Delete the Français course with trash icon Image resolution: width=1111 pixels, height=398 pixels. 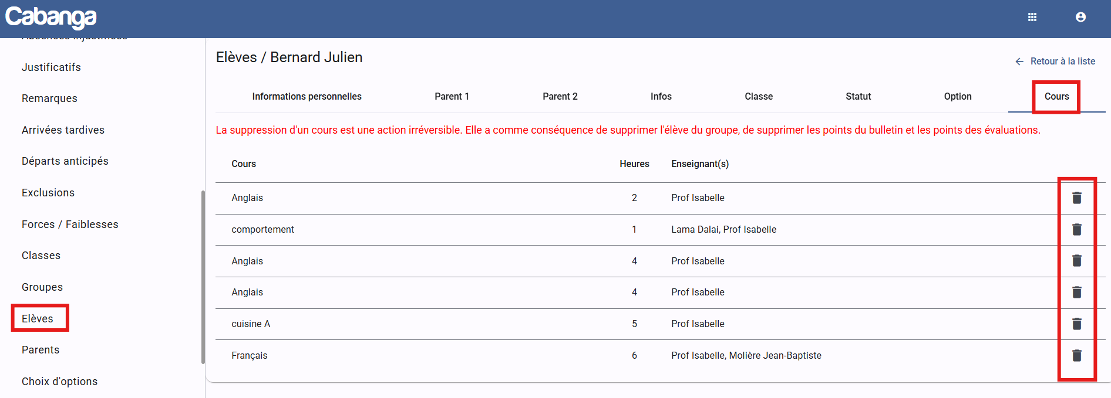coord(1076,356)
